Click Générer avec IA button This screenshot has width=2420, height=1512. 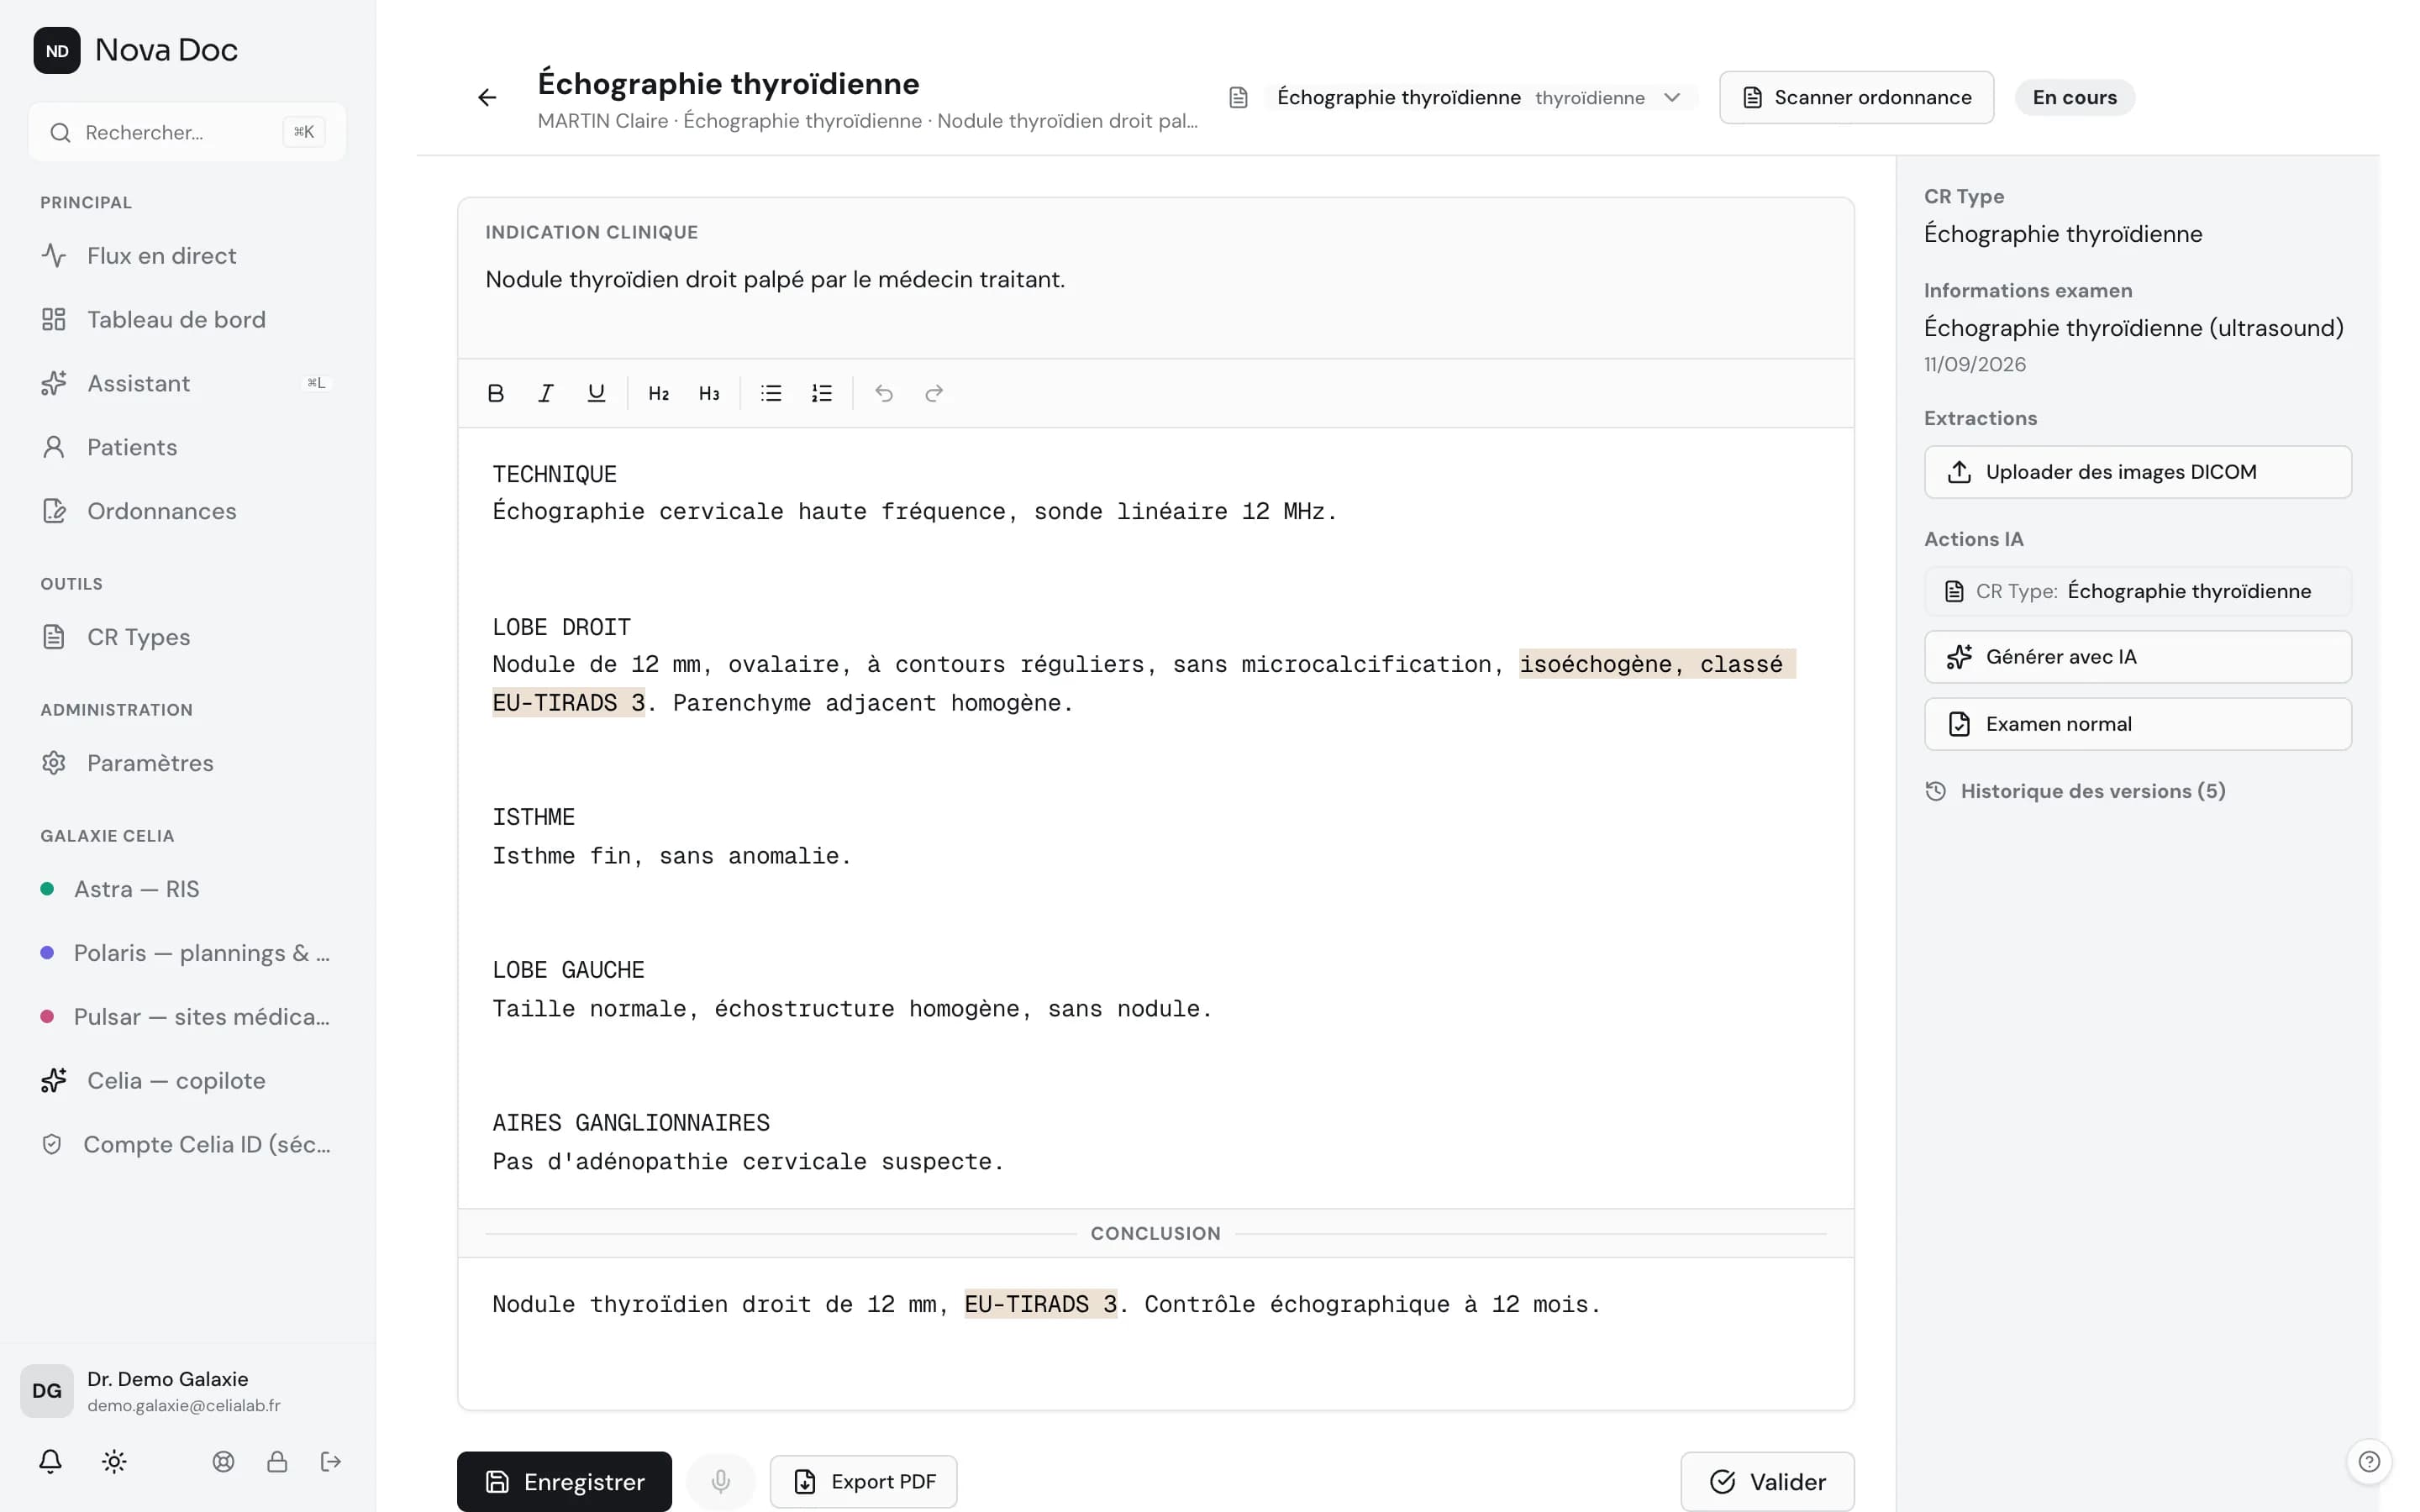pyautogui.click(x=2137, y=657)
